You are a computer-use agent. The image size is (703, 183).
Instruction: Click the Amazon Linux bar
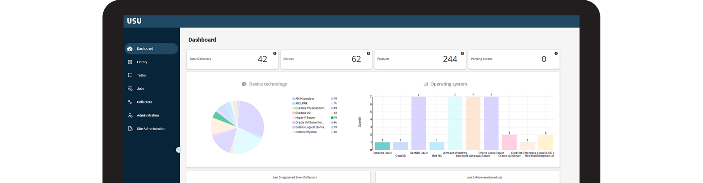pyautogui.click(x=382, y=146)
